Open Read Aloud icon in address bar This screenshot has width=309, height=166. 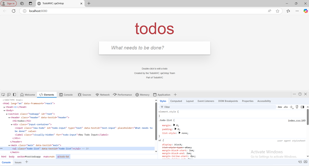pos(269,11)
